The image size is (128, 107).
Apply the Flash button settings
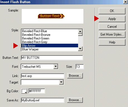click(x=112, y=19)
